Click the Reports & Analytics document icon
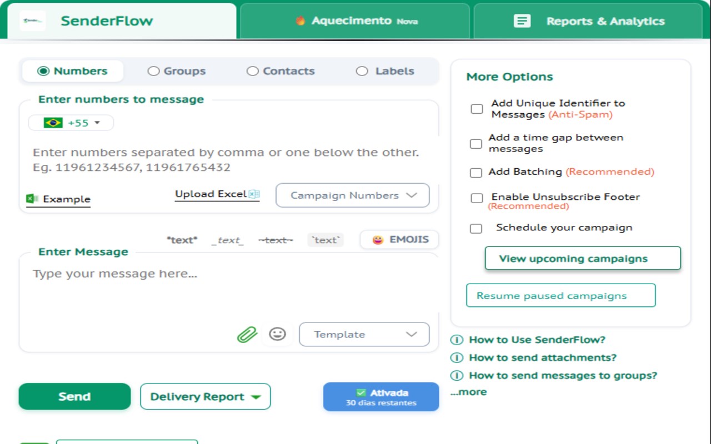711x444 pixels. click(x=522, y=21)
